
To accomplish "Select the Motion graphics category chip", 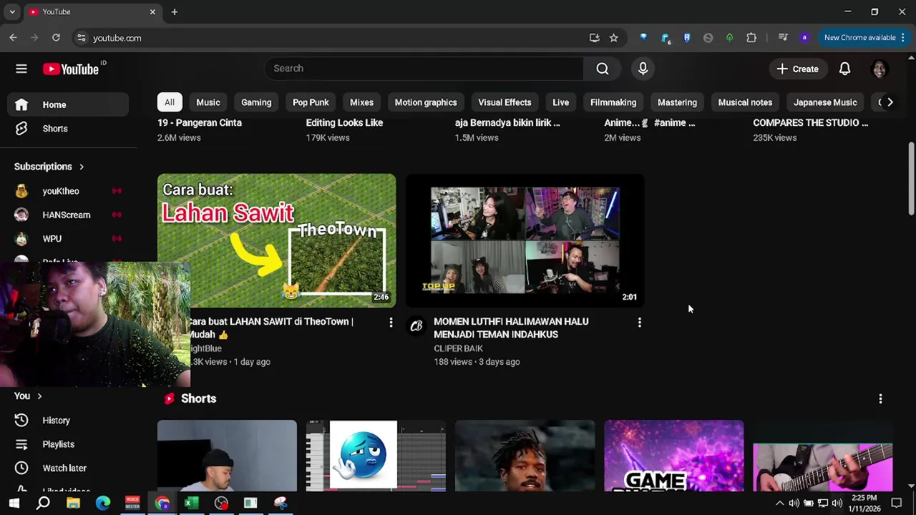I will 426,102.
